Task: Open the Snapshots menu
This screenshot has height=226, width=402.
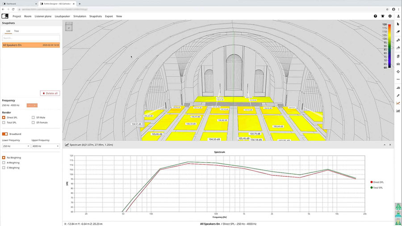Action: tap(96, 16)
